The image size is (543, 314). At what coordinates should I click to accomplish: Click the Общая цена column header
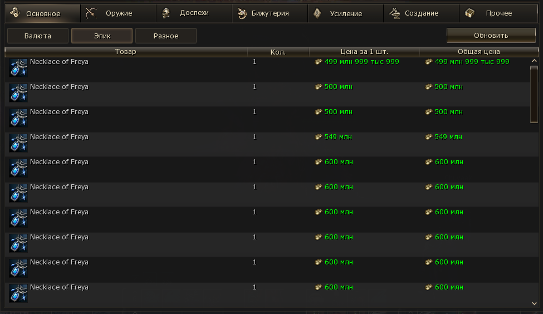(474, 52)
